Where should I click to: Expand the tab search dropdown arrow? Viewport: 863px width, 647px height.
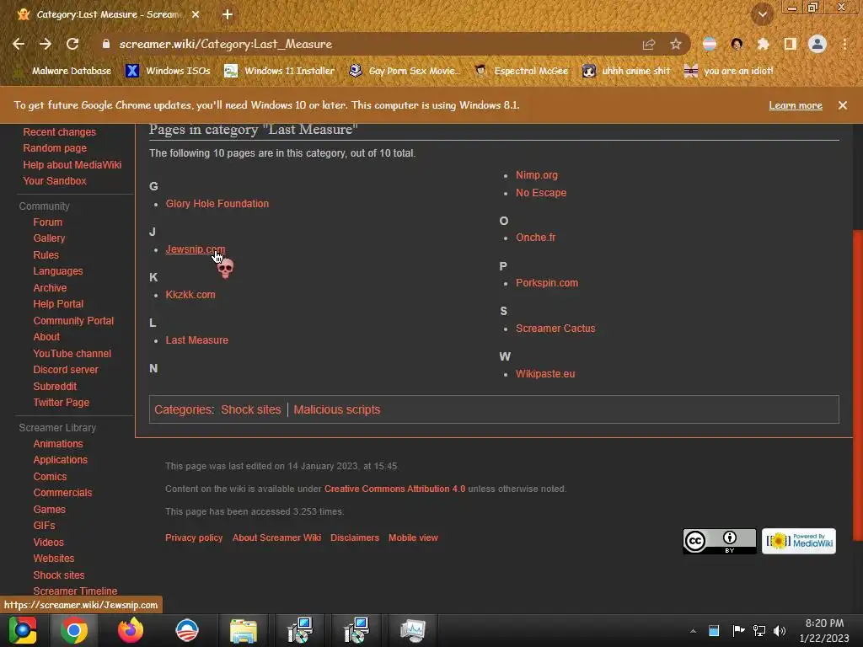(762, 15)
